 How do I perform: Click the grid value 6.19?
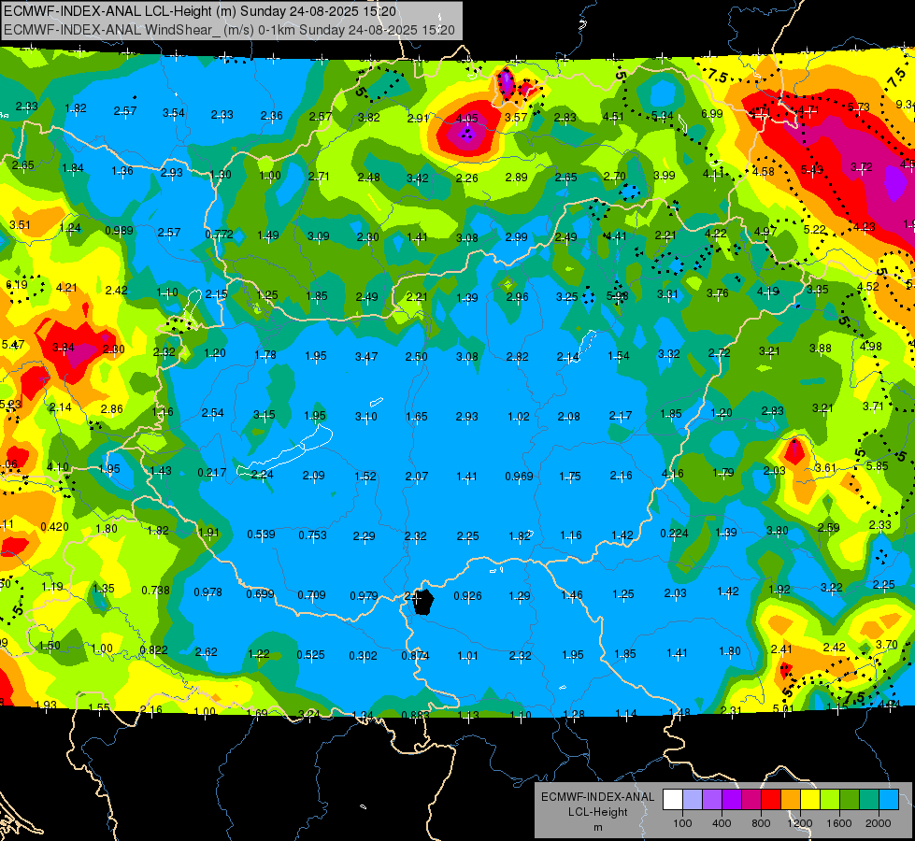point(16,285)
